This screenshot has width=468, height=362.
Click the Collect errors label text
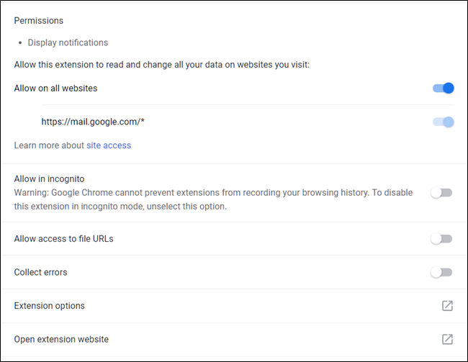[40, 273]
